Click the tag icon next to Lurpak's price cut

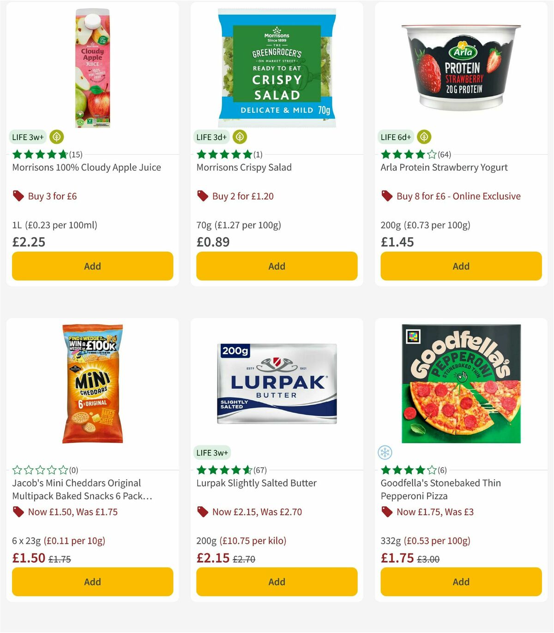pos(202,512)
